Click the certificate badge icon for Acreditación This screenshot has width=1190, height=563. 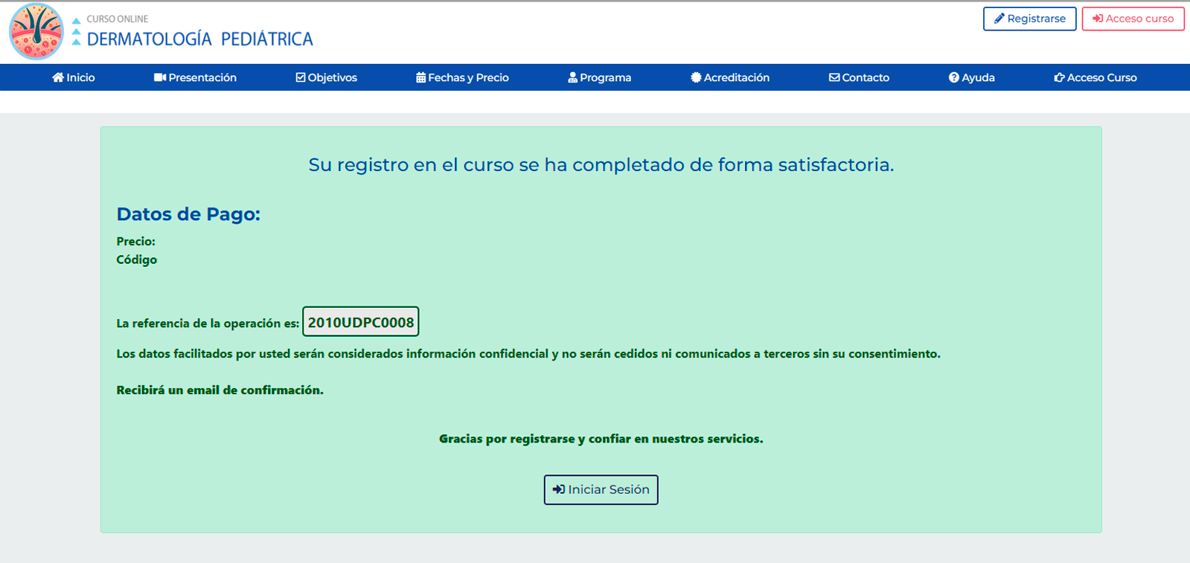click(x=696, y=77)
